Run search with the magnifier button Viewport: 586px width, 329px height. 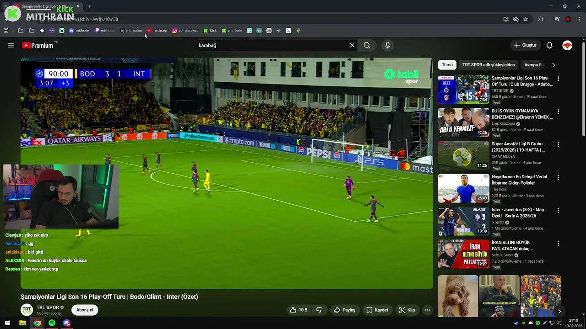tap(367, 45)
